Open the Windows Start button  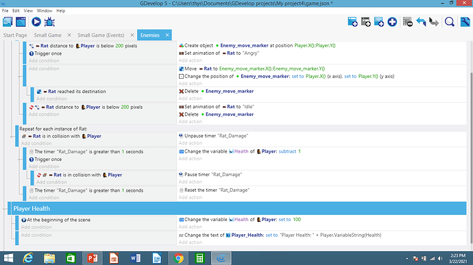point(8,258)
